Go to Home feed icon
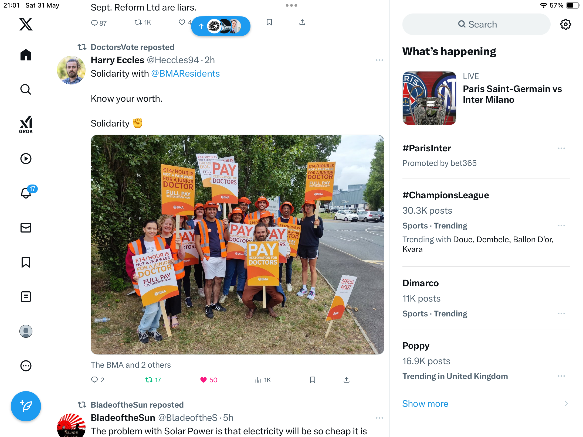 26,55
